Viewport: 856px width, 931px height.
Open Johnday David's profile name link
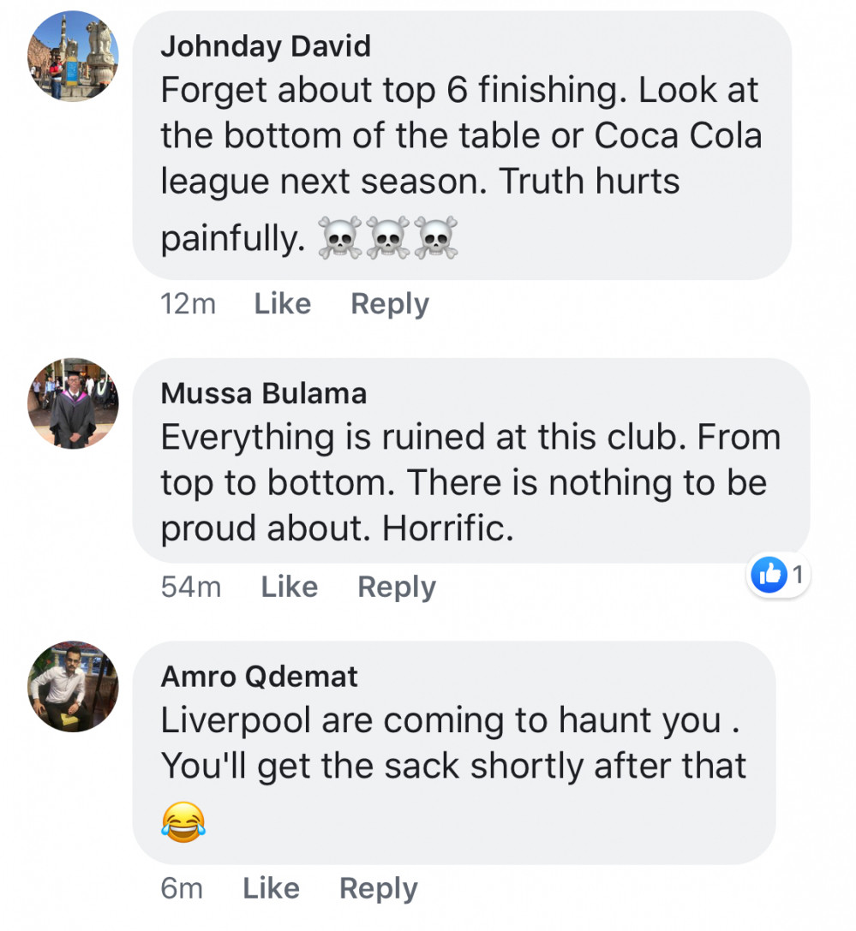click(x=266, y=46)
